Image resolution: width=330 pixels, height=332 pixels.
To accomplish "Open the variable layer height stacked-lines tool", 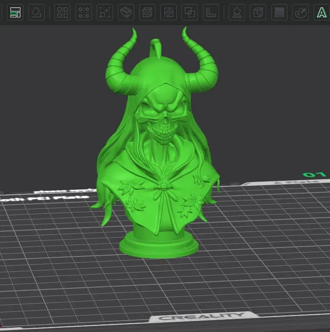I will [279, 12].
